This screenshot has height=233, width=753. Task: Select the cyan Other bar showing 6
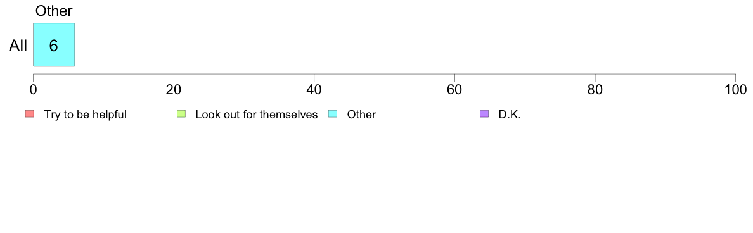(54, 44)
